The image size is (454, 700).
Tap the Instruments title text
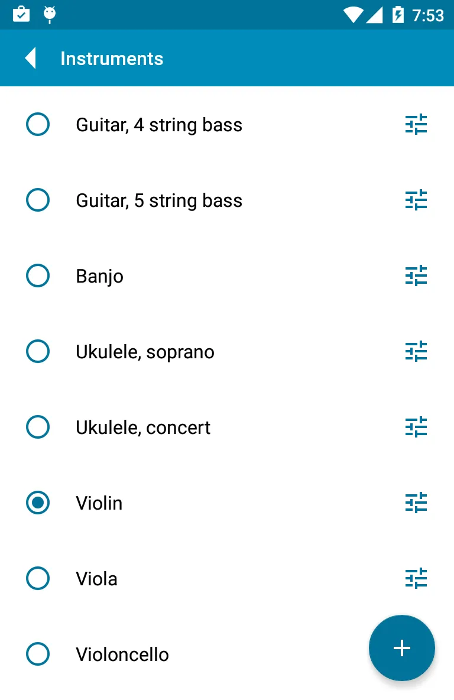point(112,58)
